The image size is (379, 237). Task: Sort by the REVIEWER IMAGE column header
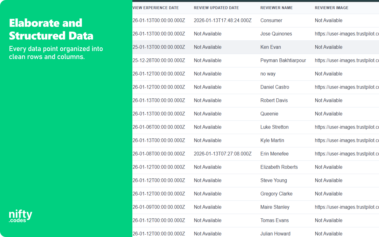tap(331, 8)
